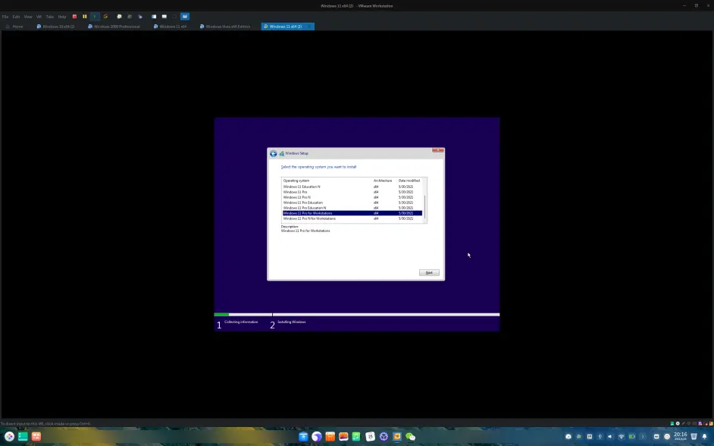Click the power button tray icon
The height and width of the screenshot is (446, 714).
[x=667, y=436]
